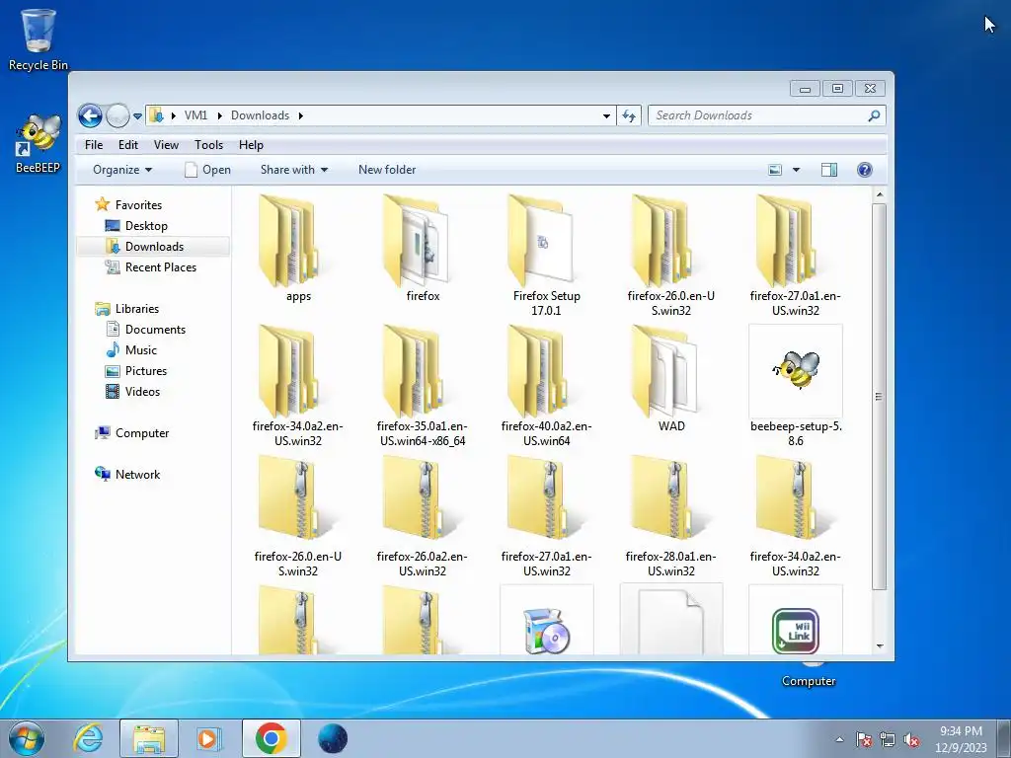This screenshot has width=1011, height=758.
Task: Select Videos library
Action: pyautogui.click(x=142, y=391)
